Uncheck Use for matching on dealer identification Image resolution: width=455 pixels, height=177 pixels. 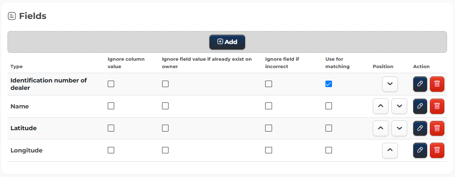329,84
